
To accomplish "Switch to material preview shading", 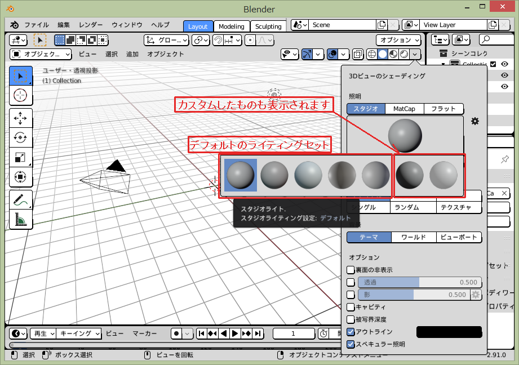I will tap(393, 54).
